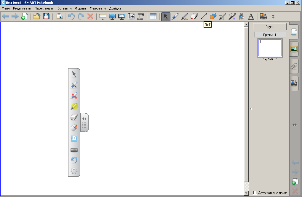302x197 pixels.
Task: Open the Редагувати menu
Action: 22,8
